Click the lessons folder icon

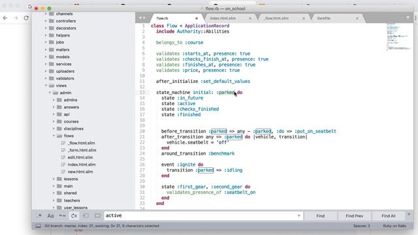tap(59, 179)
